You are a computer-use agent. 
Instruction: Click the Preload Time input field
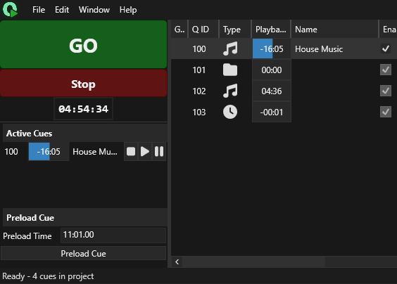point(113,235)
